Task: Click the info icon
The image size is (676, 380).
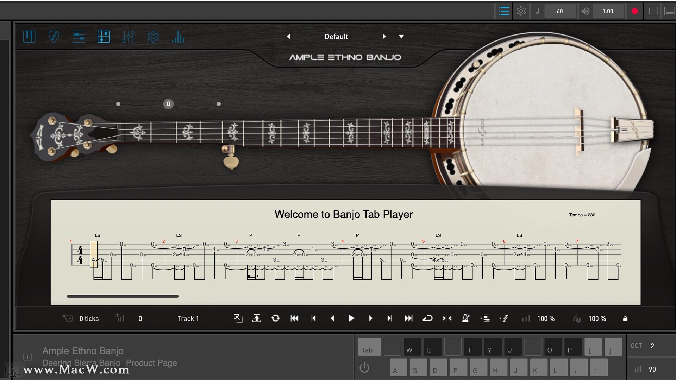Action: (x=27, y=357)
